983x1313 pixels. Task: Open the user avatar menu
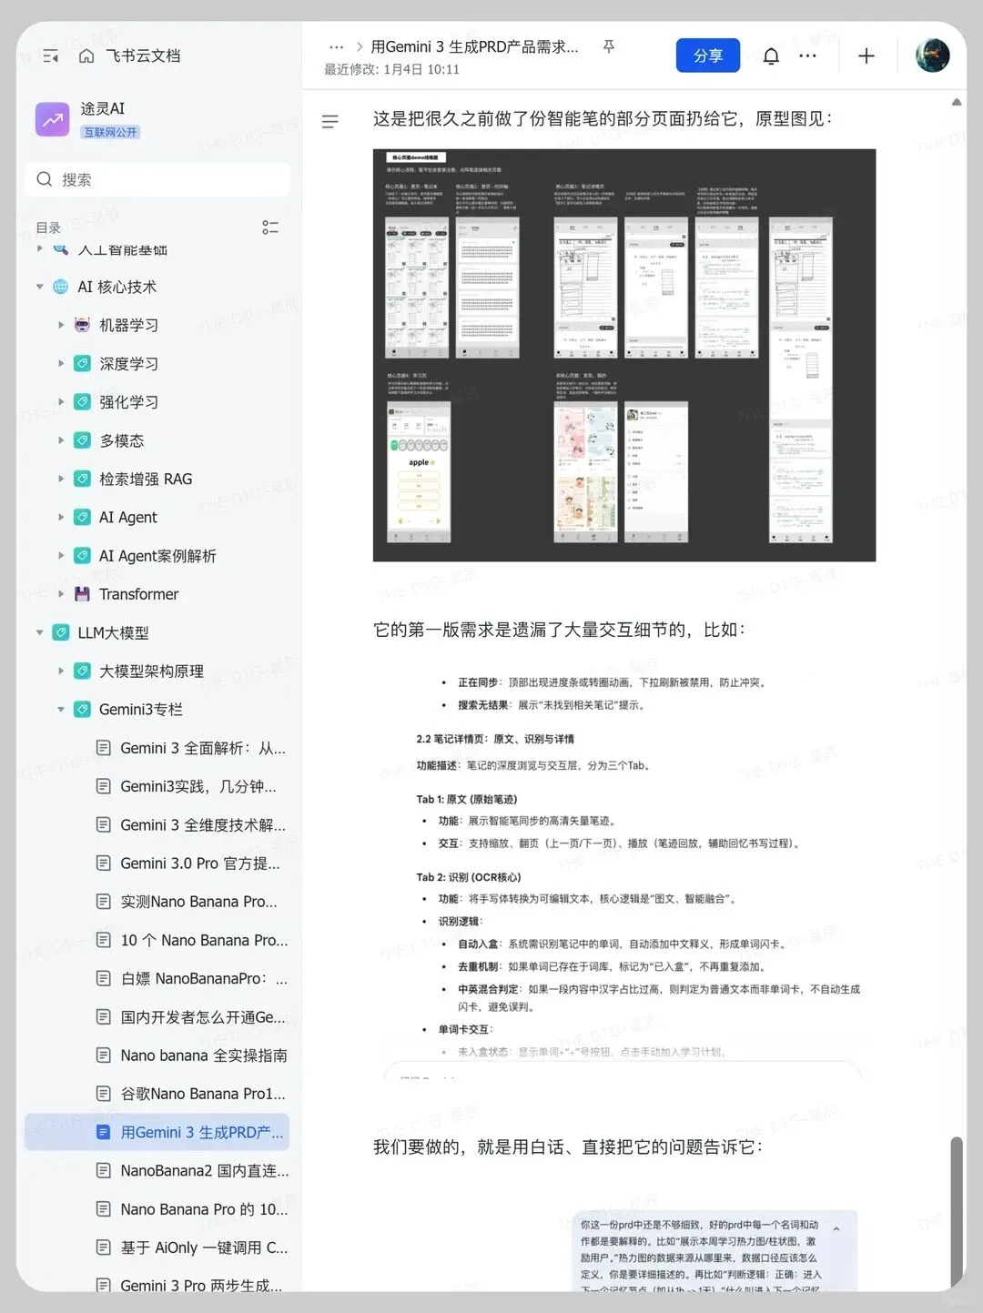pos(932,56)
